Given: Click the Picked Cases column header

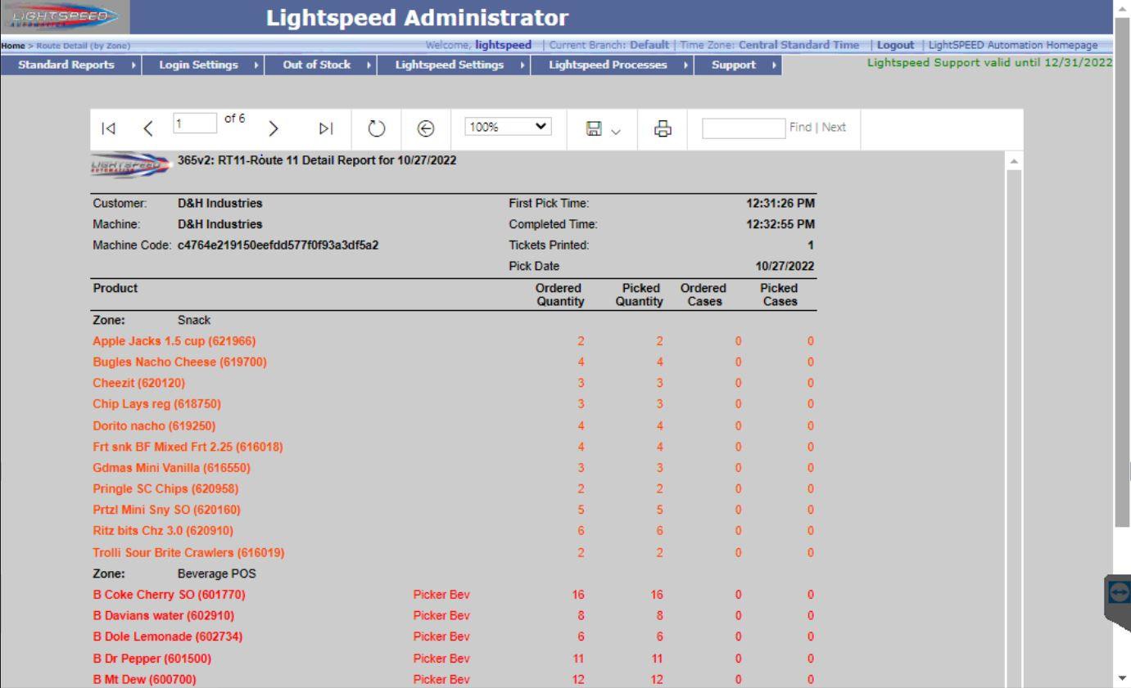Looking at the screenshot, I should click(x=780, y=295).
